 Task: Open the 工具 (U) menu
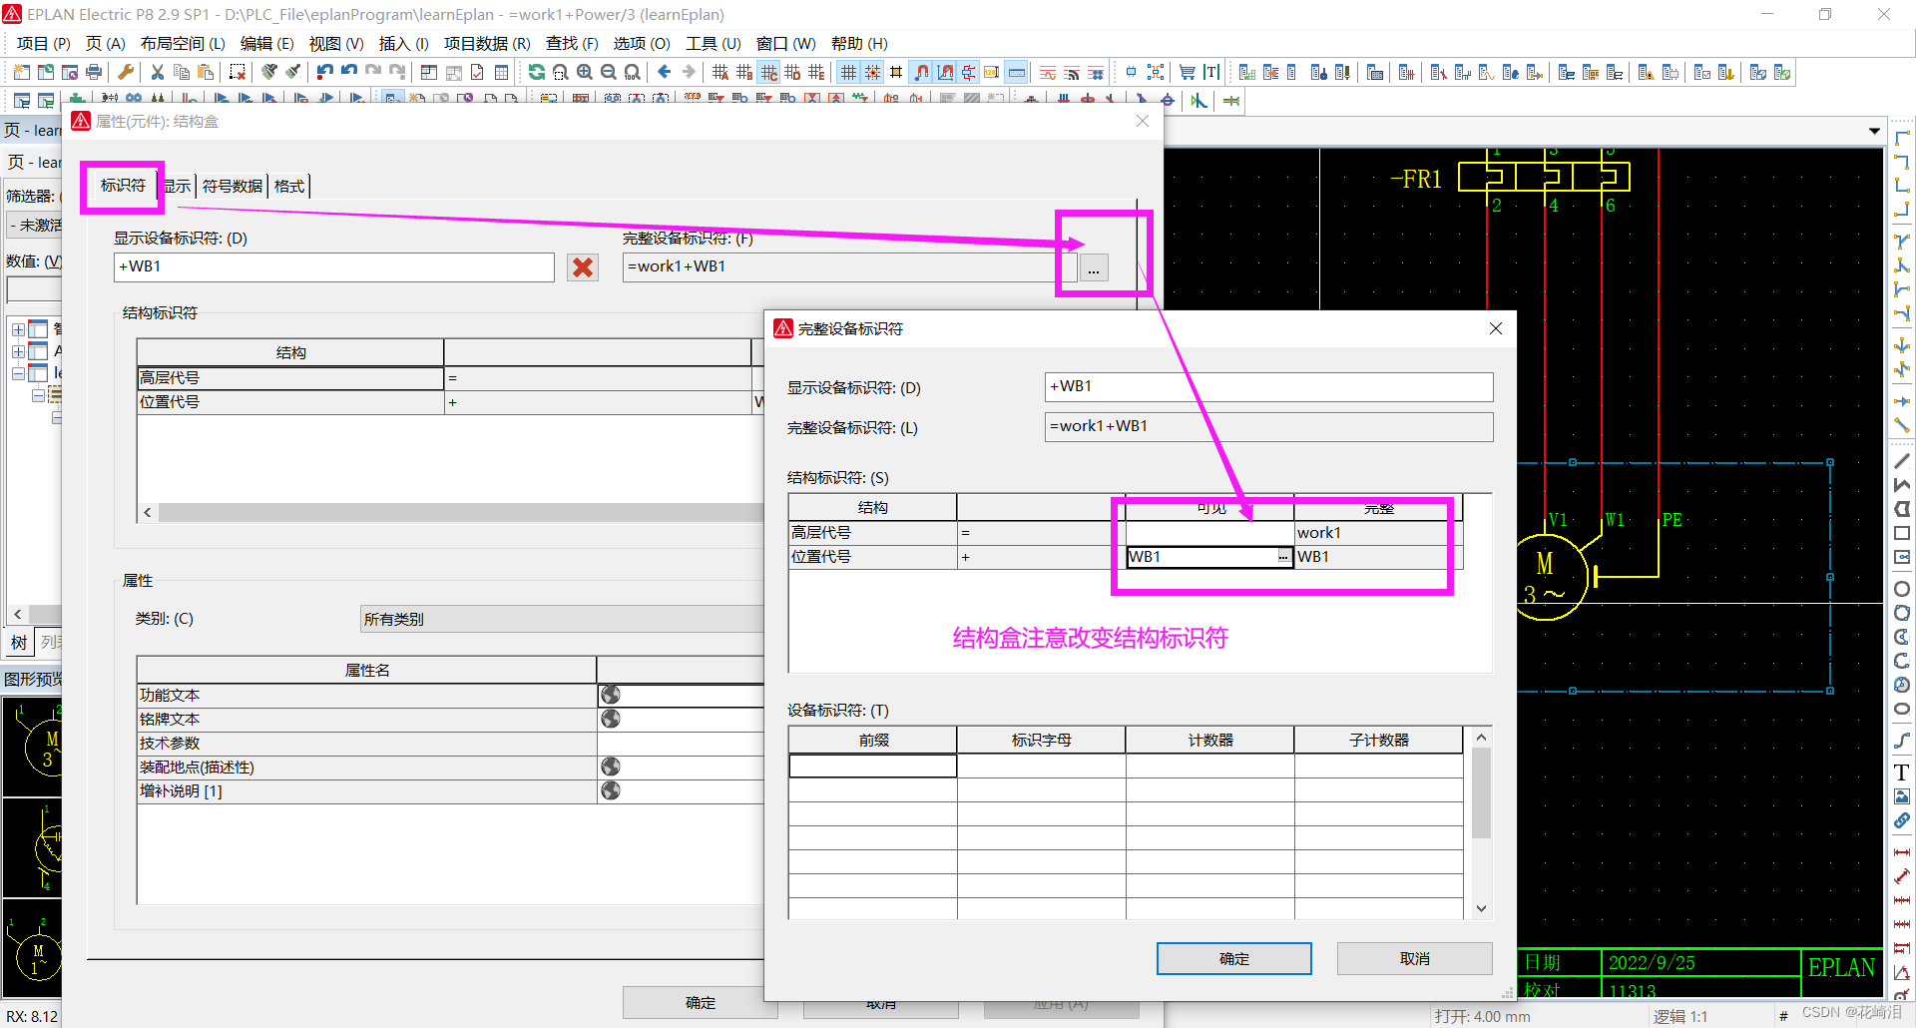click(713, 43)
